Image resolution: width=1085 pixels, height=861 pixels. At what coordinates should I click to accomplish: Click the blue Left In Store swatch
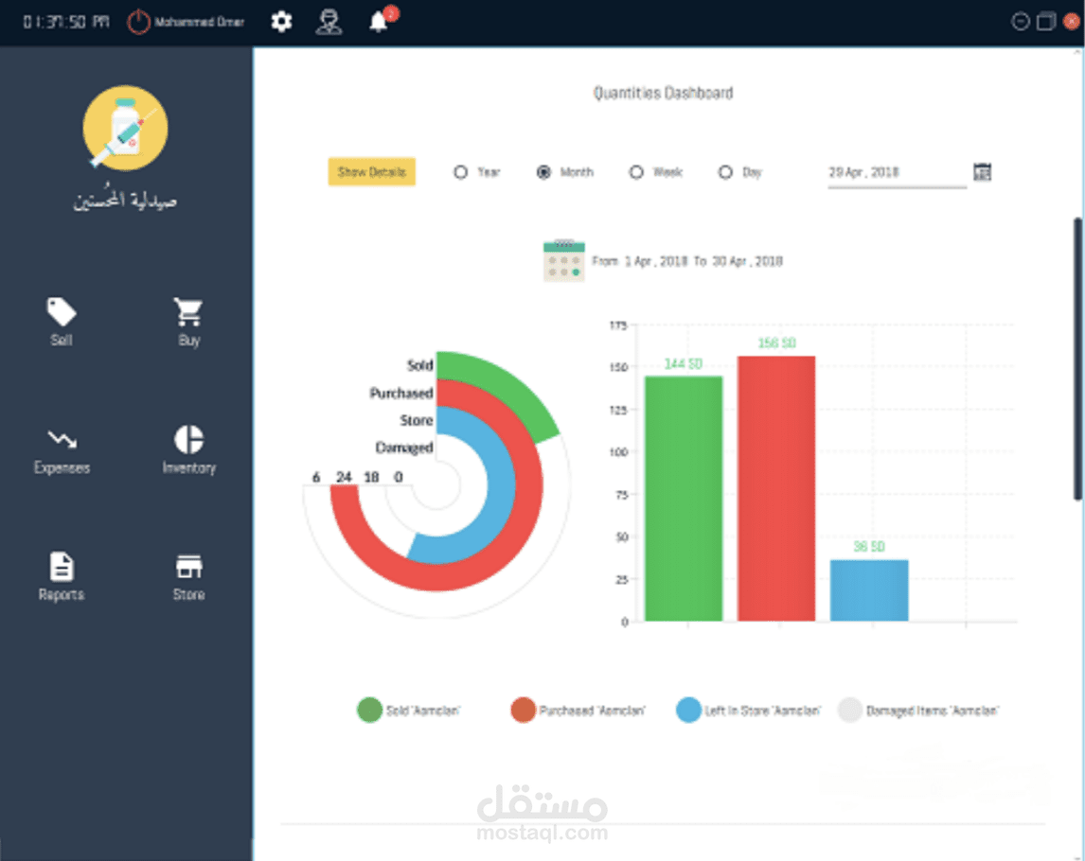pos(688,711)
